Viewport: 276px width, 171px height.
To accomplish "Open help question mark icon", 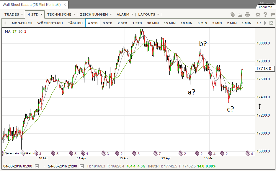I will [265, 14].
